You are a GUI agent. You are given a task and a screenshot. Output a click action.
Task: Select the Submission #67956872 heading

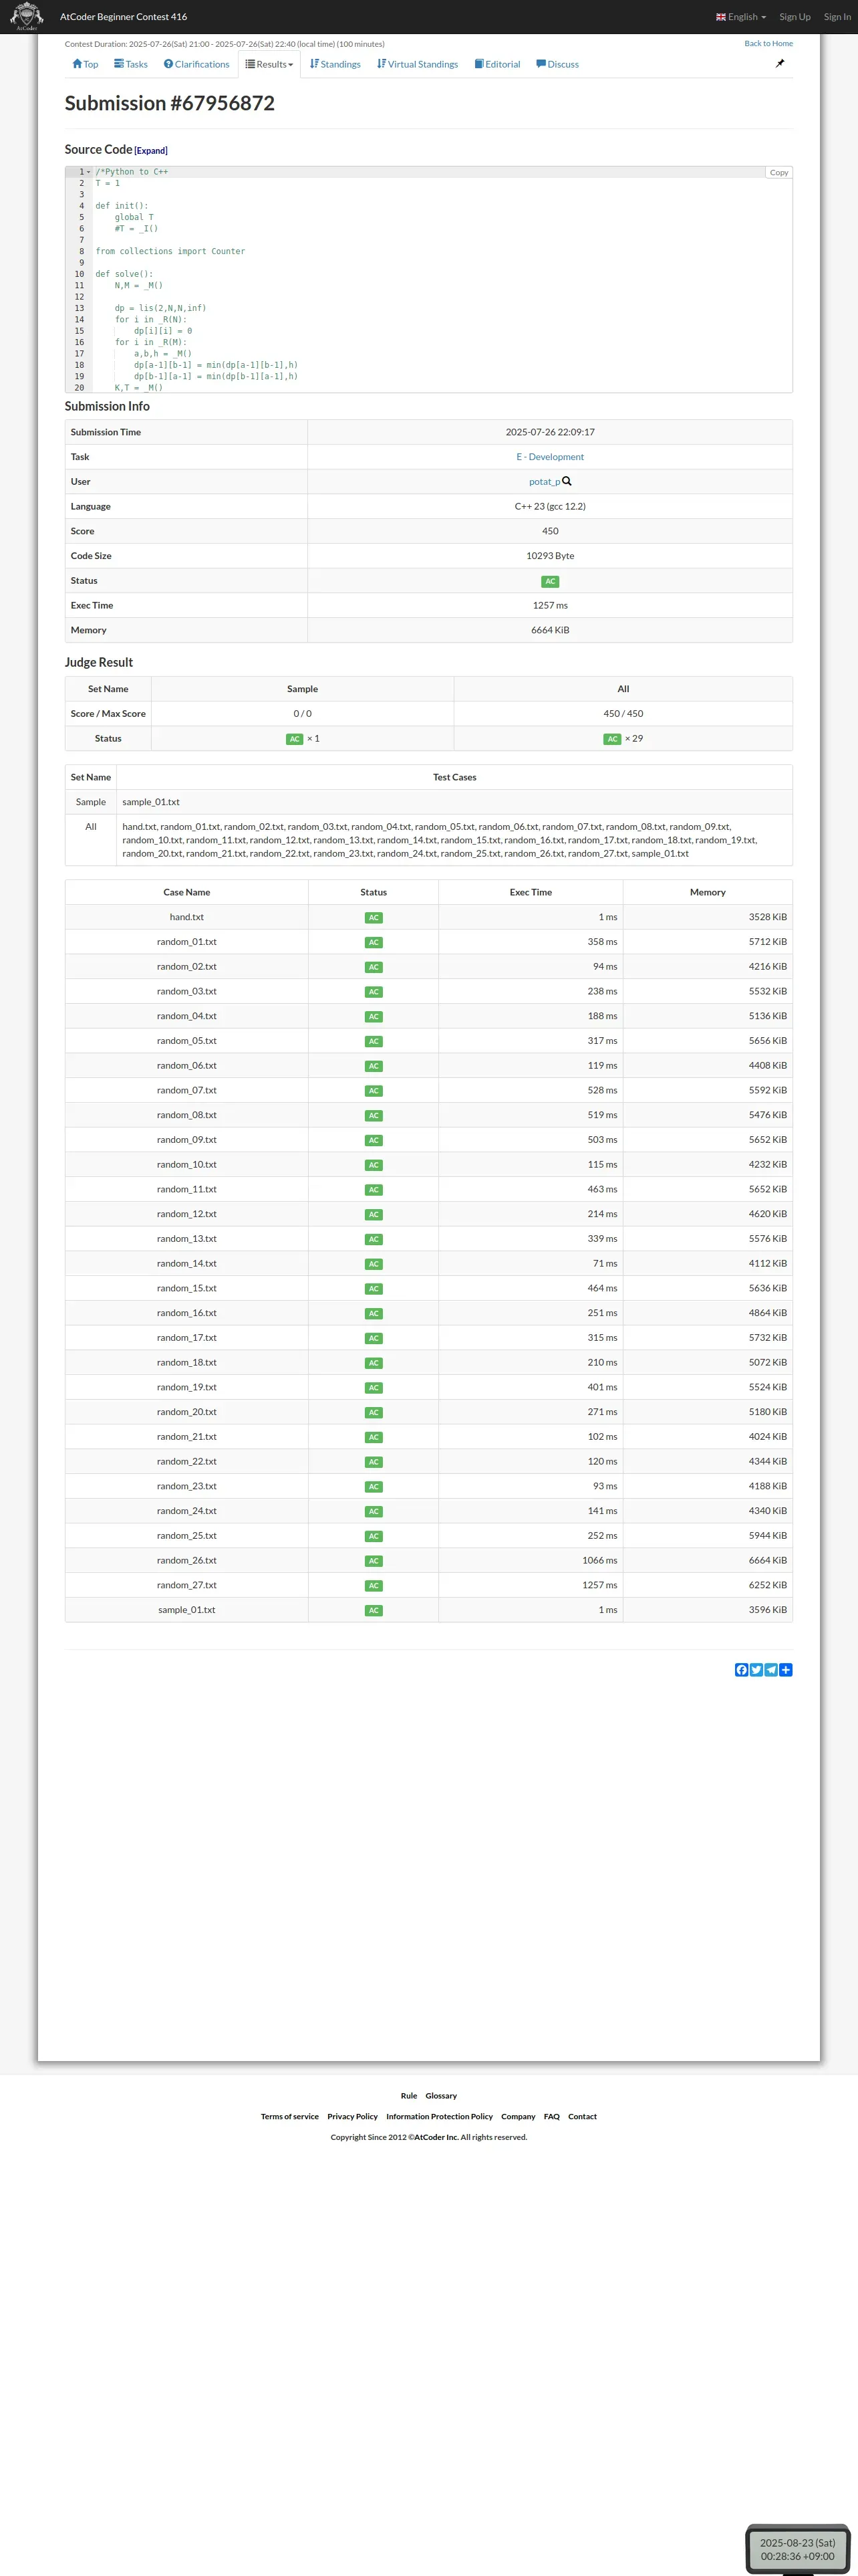(x=170, y=103)
